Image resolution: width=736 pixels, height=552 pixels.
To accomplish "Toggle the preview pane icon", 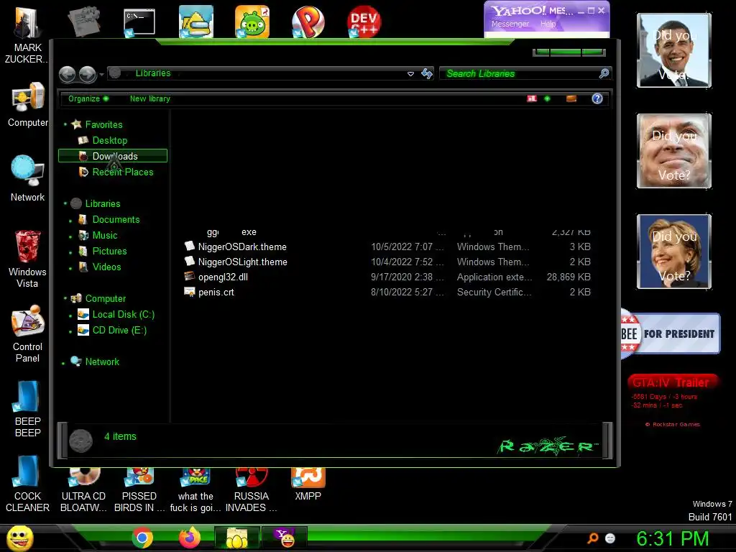I will pos(571,98).
